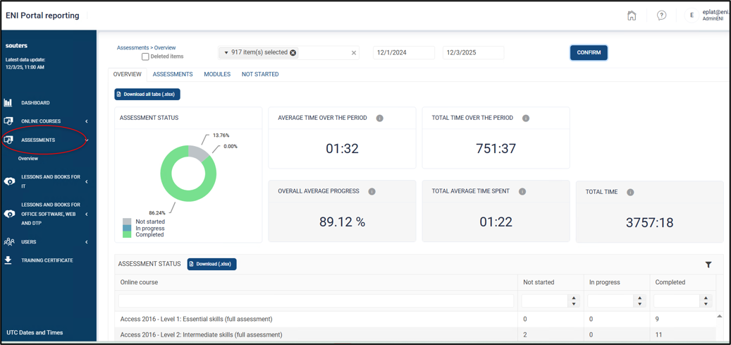Click the Confirm button
The image size is (731, 345).
[x=589, y=53]
